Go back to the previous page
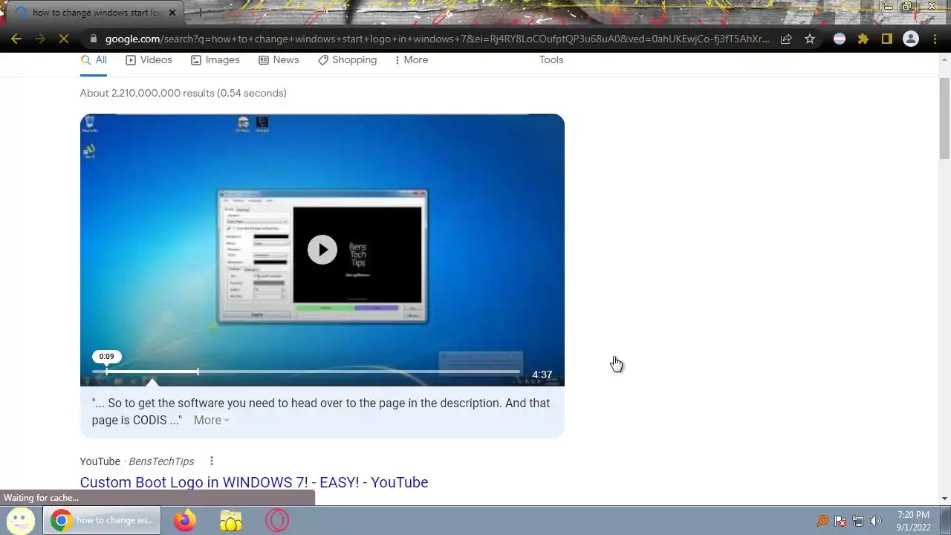Viewport: 951px width, 535px height. point(16,39)
